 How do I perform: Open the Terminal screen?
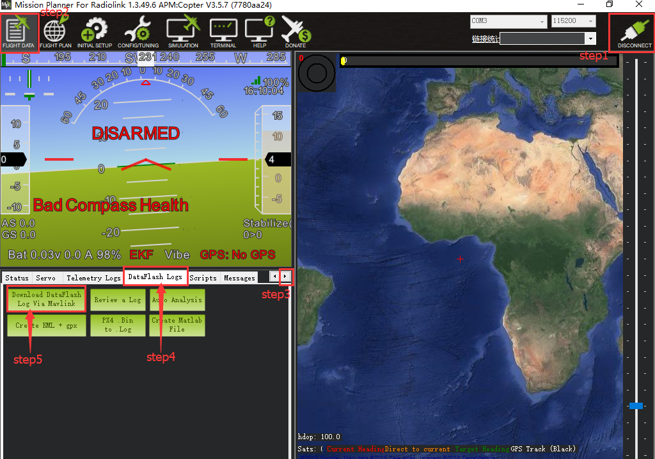click(x=223, y=32)
